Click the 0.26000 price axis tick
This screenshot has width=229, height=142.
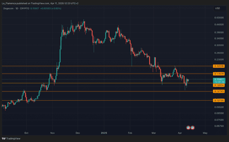tap(219, 53)
